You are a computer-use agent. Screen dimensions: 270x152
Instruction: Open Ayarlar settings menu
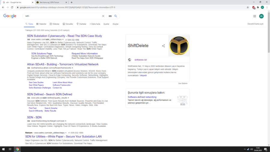(x=106, y=24)
